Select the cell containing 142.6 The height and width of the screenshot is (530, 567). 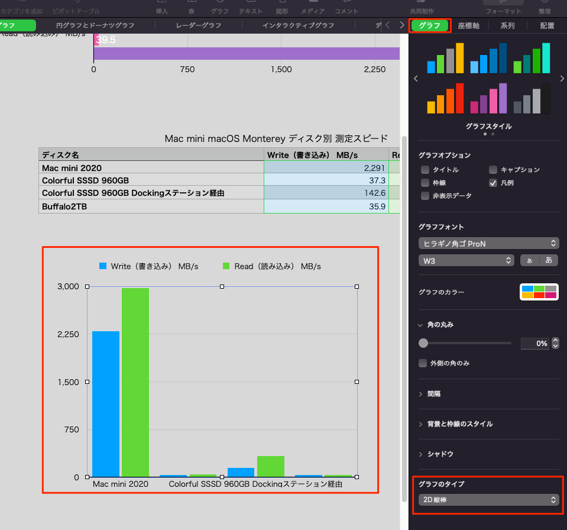[326, 193]
